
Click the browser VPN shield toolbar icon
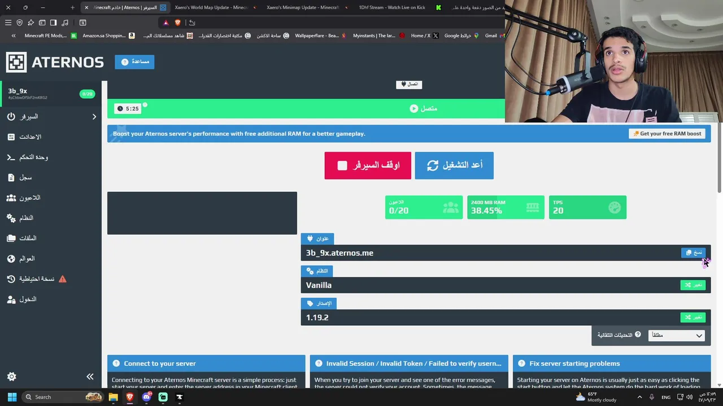pyautogui.click(x=19, y=23)
